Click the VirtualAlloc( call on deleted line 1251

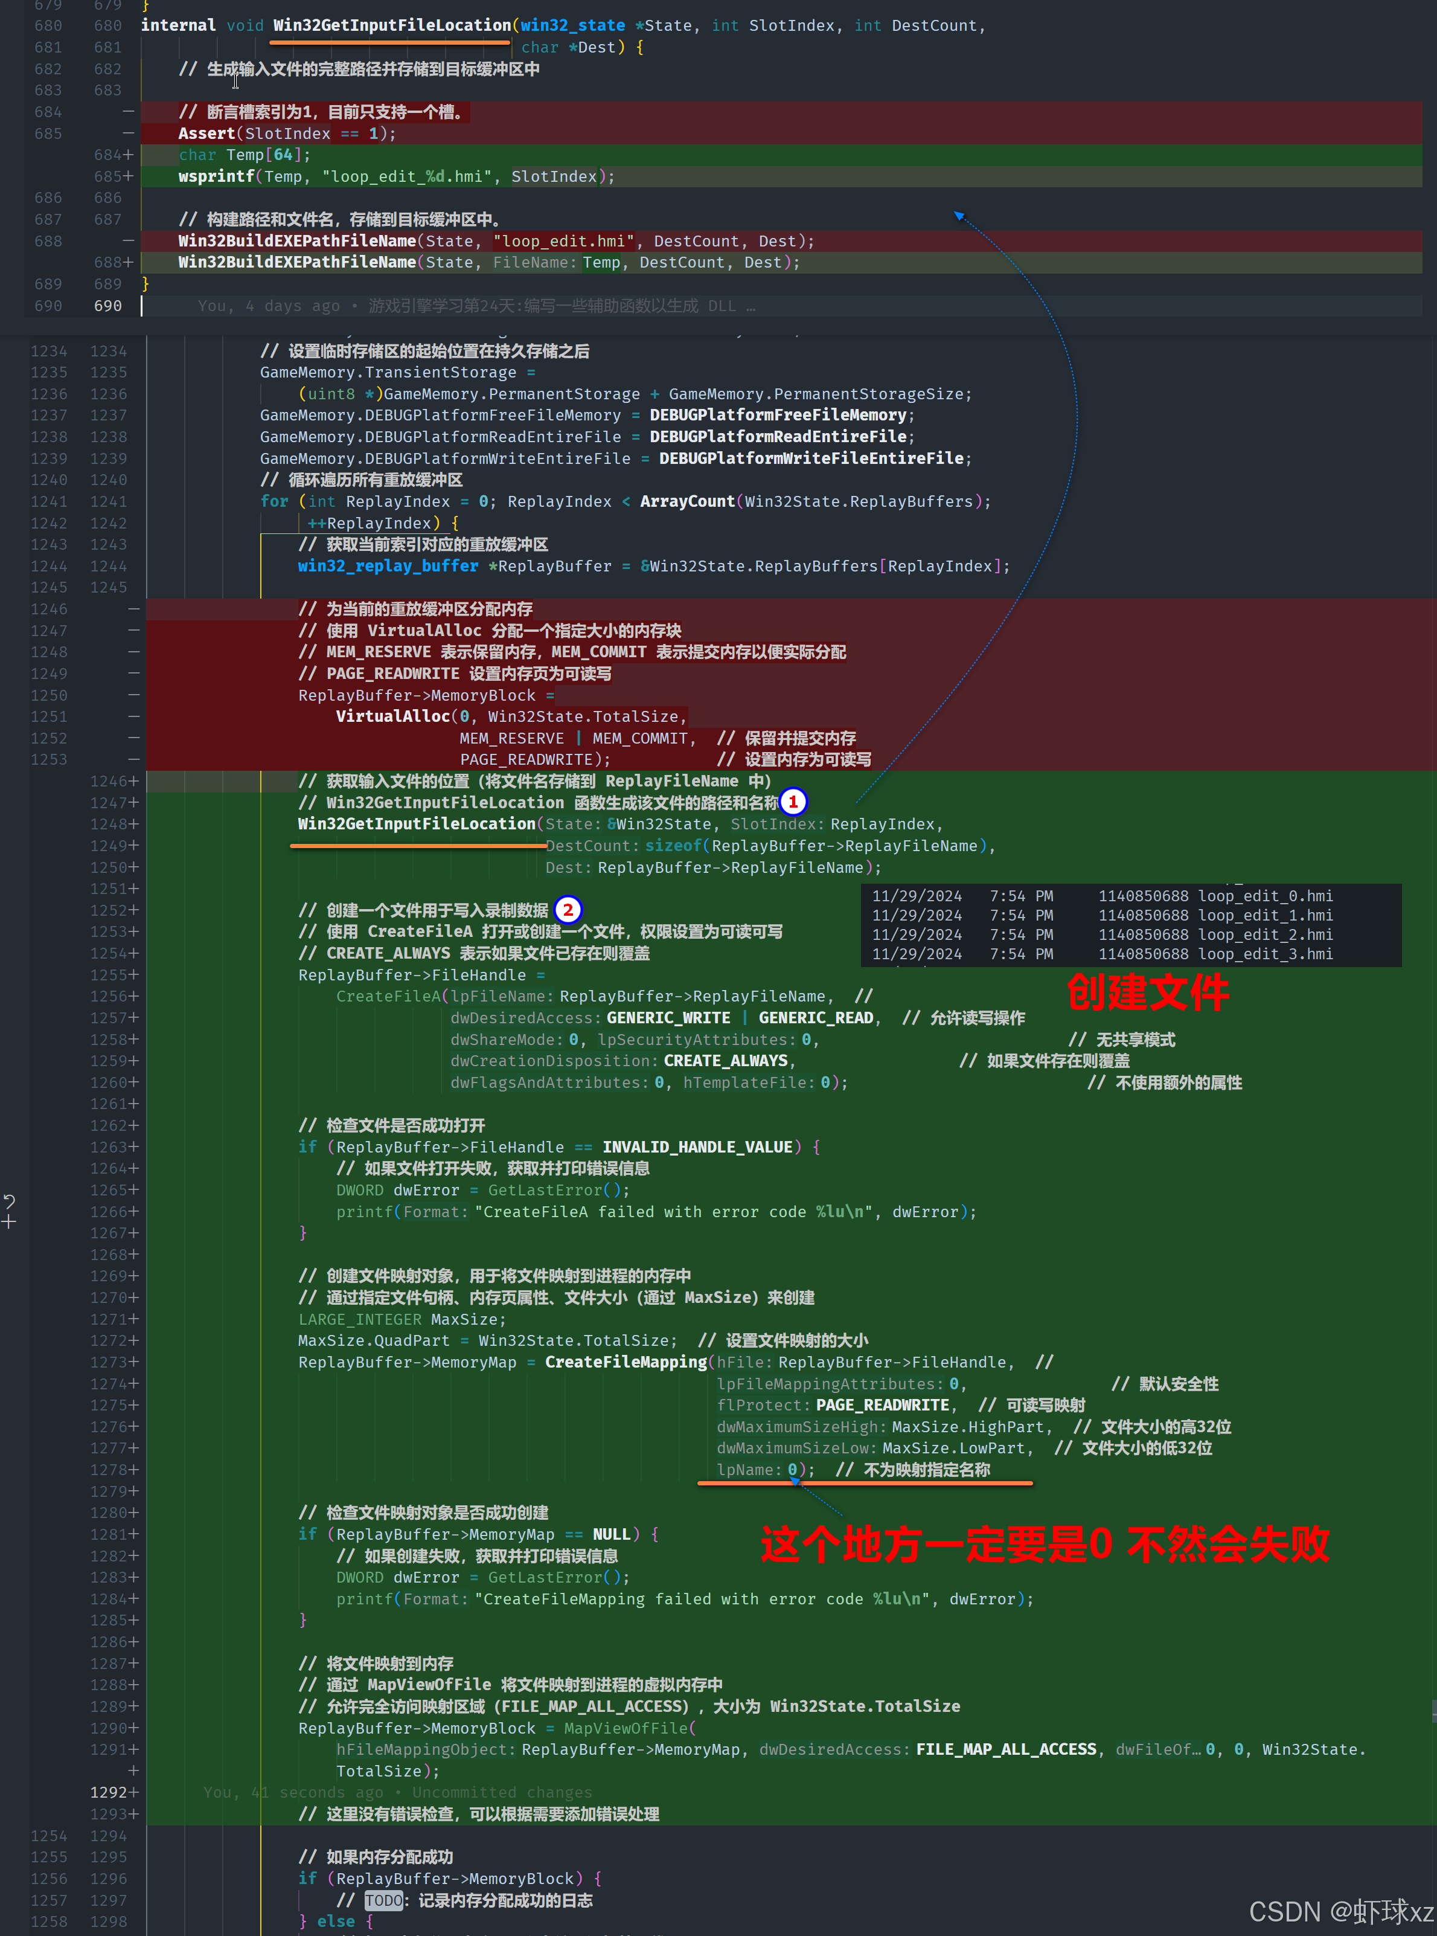click(x=397, y=716)
